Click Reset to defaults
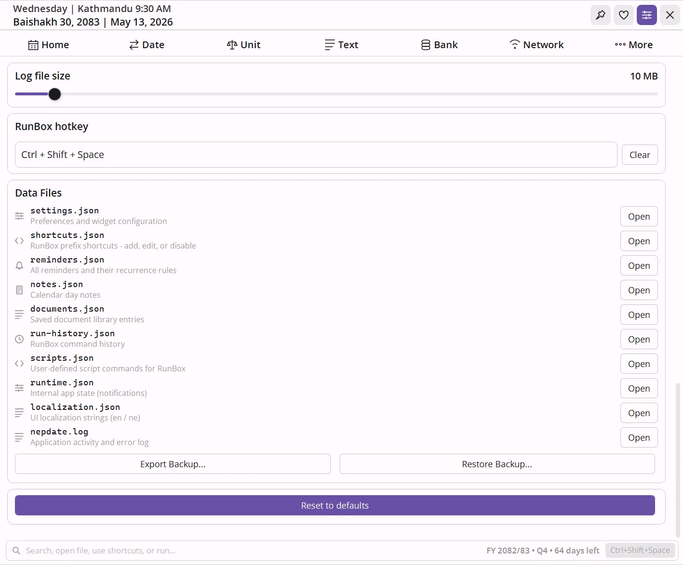 pos(335,505)
